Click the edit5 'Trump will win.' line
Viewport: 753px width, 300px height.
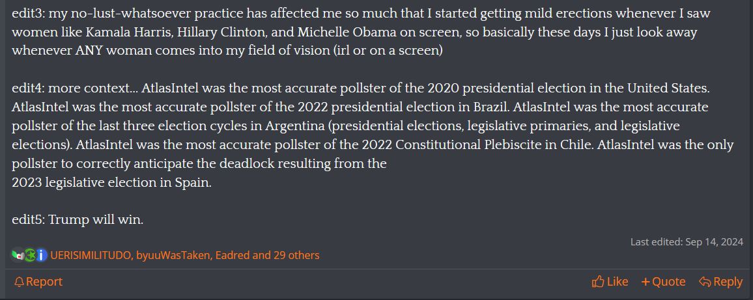(78, 220)
